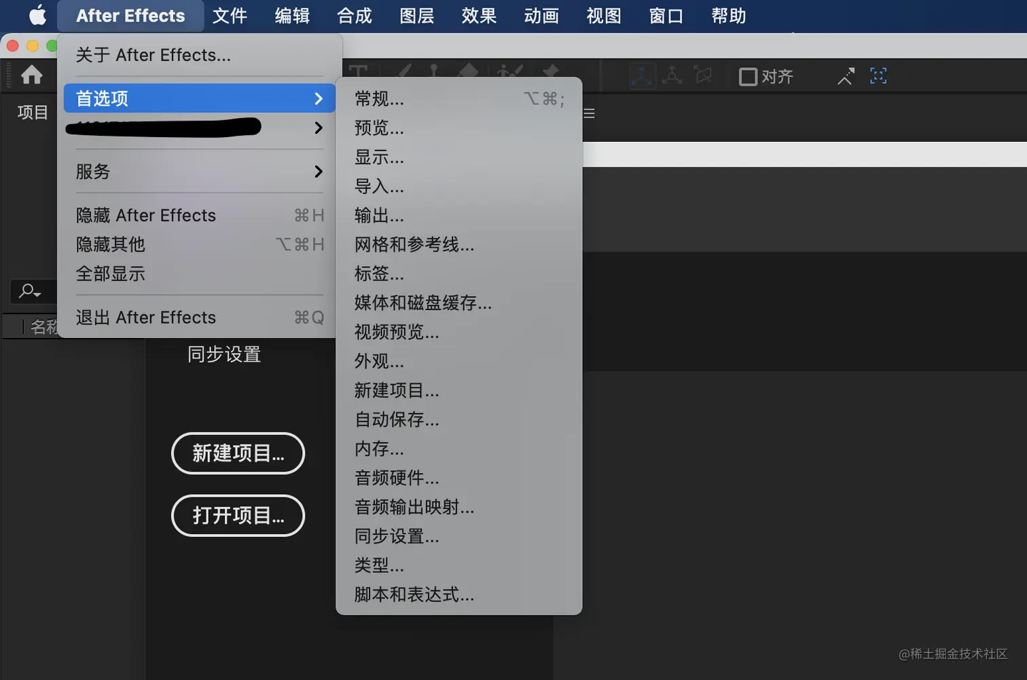Open 音频硬件... preferences
The width and height of the screenshot is (1027, 680).
tap(459, 478)
